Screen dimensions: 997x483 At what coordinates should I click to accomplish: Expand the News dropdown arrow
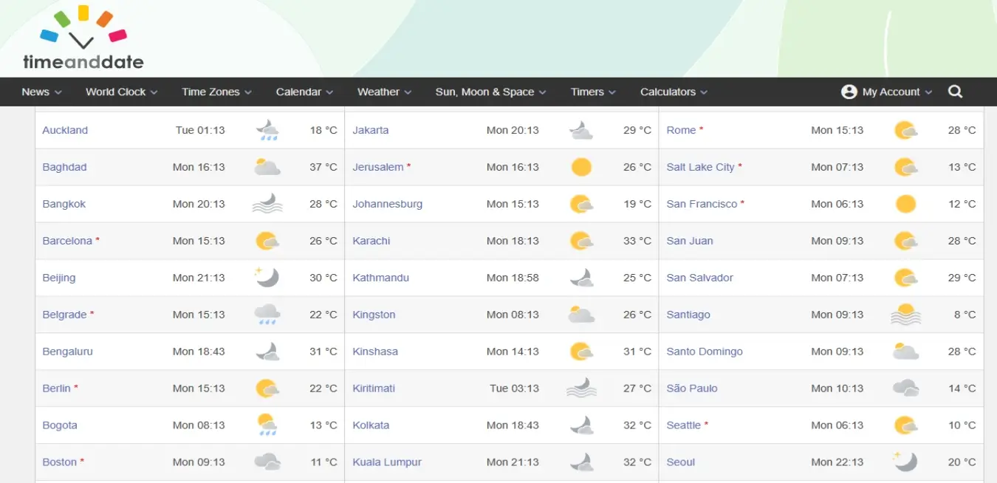[58, 92]
